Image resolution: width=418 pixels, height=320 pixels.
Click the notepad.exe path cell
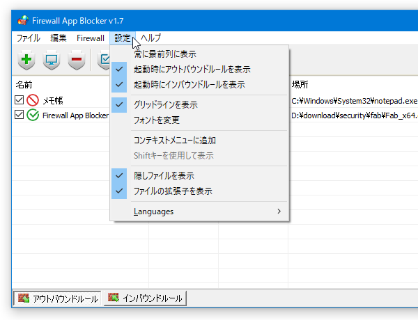tap(355, 101)
